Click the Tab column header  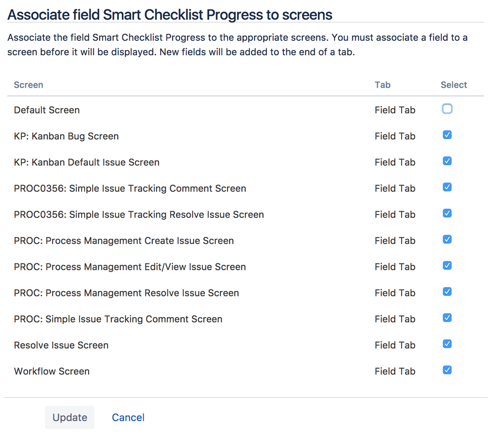382,85
